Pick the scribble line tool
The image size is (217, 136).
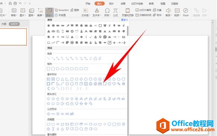click(x=100, y=58)
